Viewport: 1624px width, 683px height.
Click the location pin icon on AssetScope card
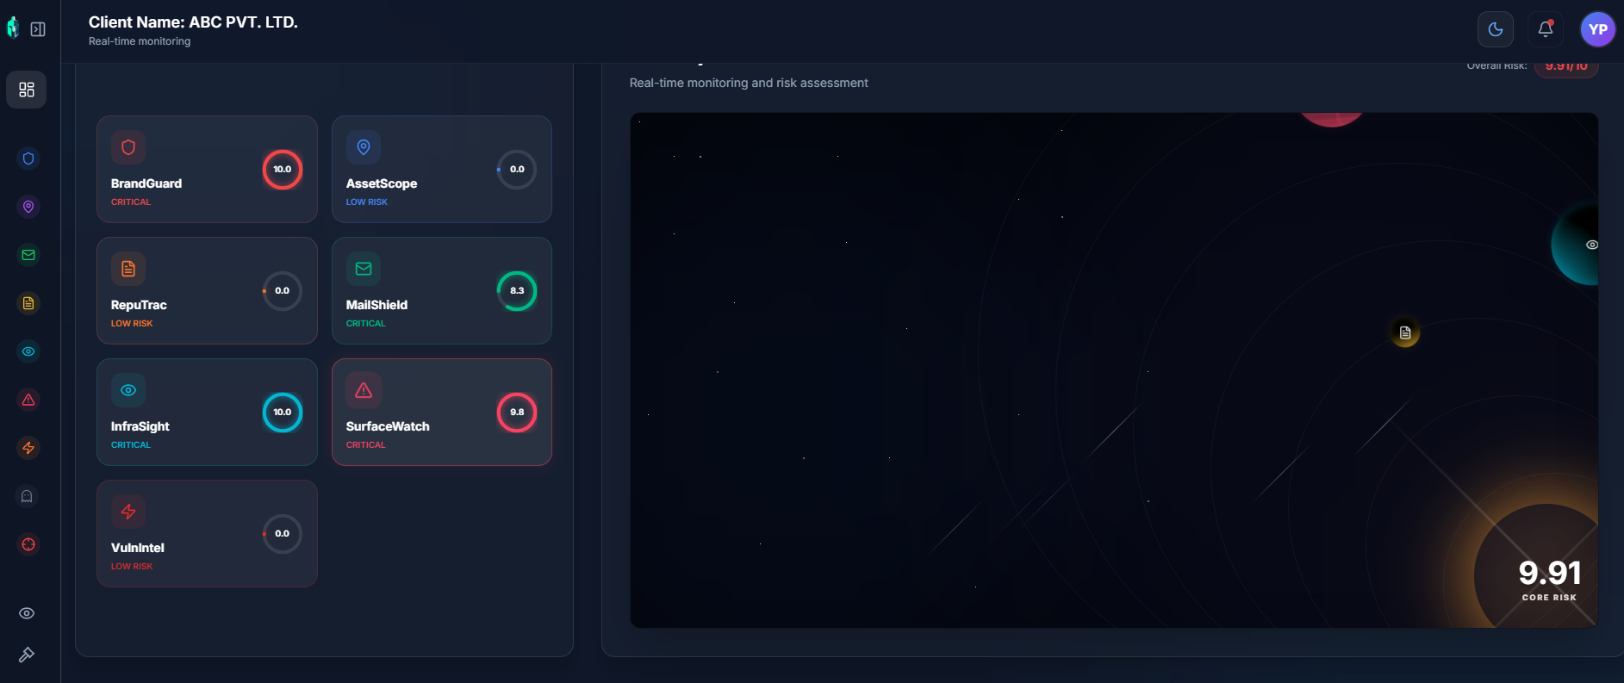click(x=364, y=147)
